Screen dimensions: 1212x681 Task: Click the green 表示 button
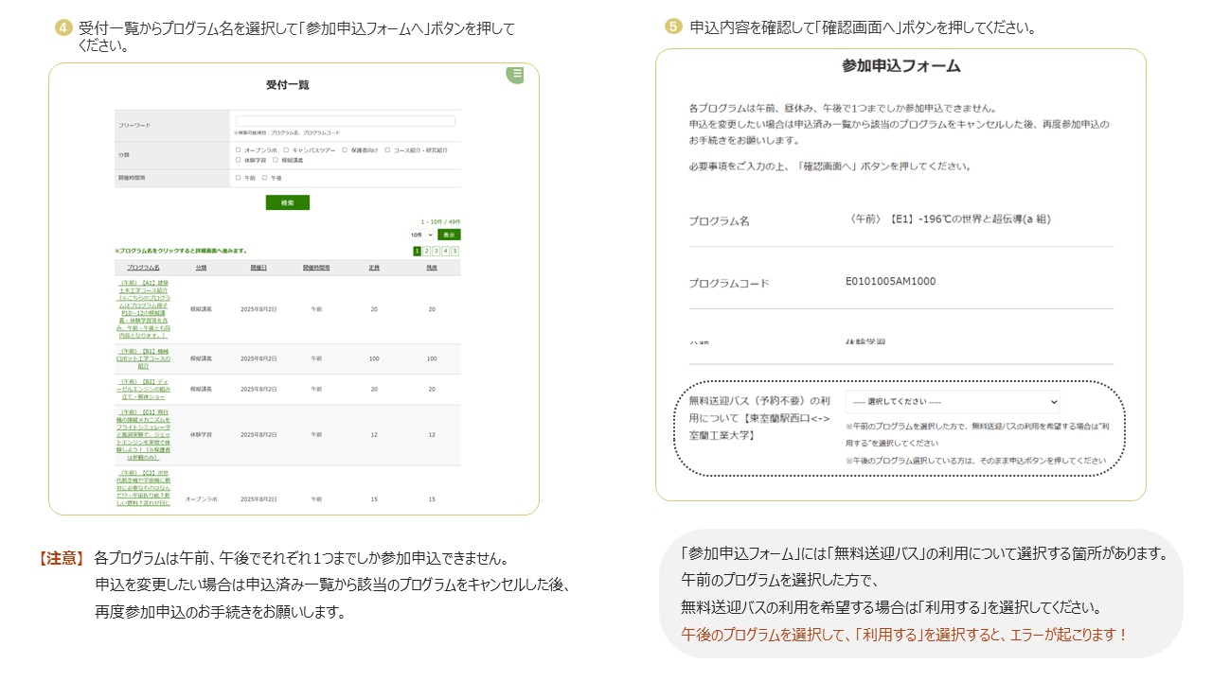(x=449, y=235)
